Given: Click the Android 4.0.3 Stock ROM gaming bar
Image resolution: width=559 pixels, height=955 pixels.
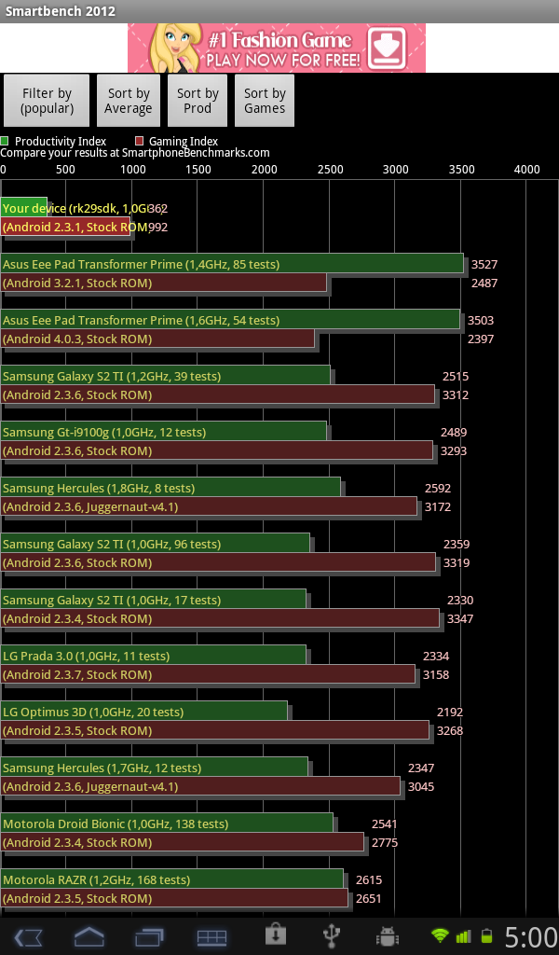Looking at the screenshot, I should [x=157, y=339].
